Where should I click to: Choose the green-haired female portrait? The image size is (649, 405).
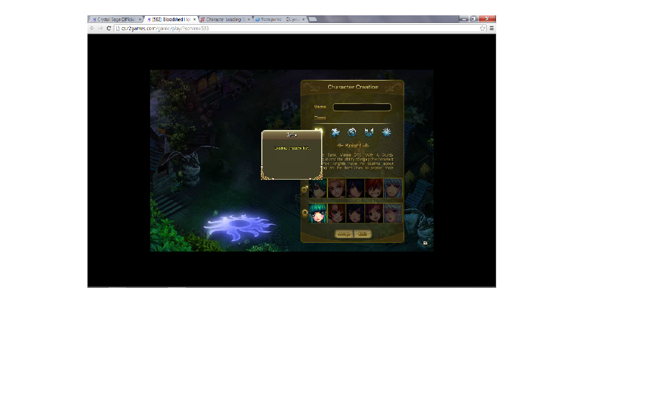[318, 213]
